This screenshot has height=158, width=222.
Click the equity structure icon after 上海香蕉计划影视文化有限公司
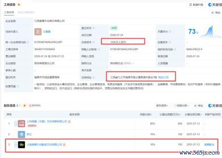coord(64,145)
